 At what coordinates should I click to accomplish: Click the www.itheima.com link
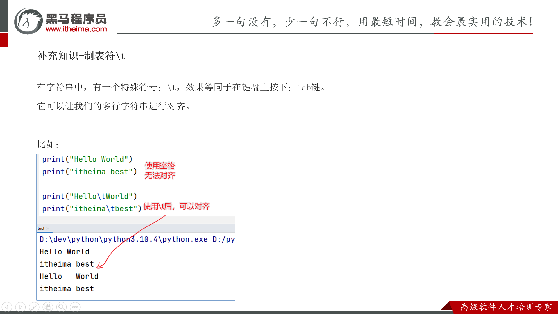pos(76,29)
